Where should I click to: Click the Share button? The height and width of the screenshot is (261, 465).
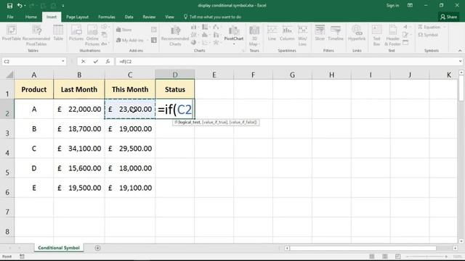(x=448, y=17)
